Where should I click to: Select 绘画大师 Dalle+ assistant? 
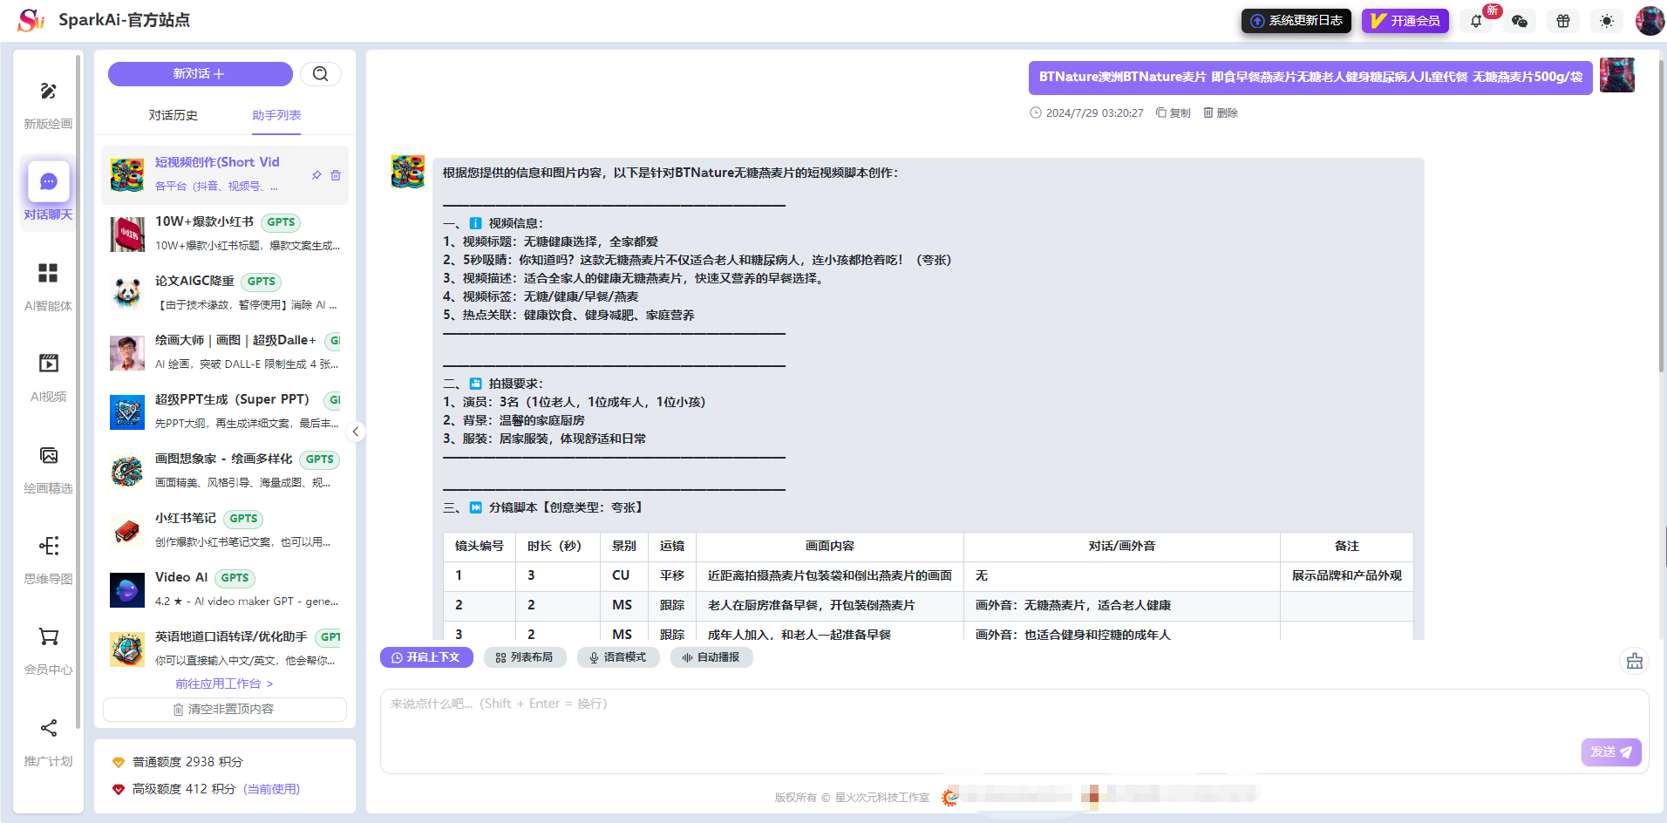225,352
